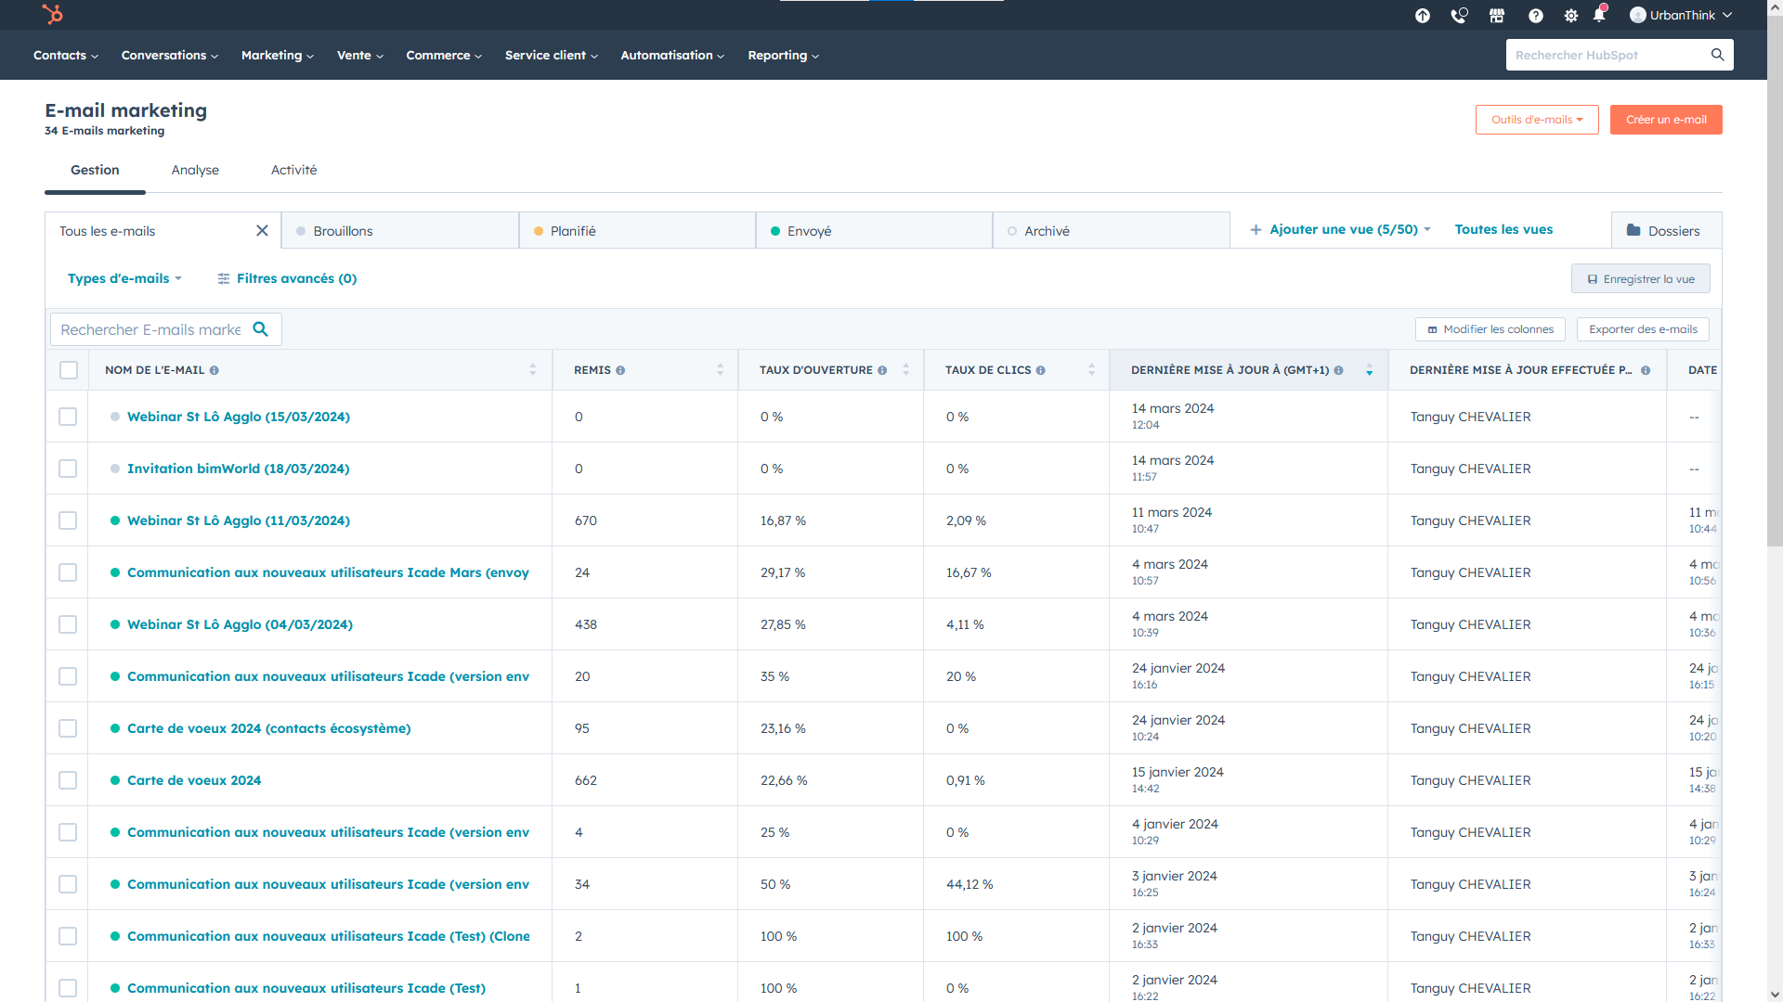Image resolution: width=1783 pixels, height=1002 pixels.
Task: Open the help question-mark icon
Action: (x=1535, y=15)
